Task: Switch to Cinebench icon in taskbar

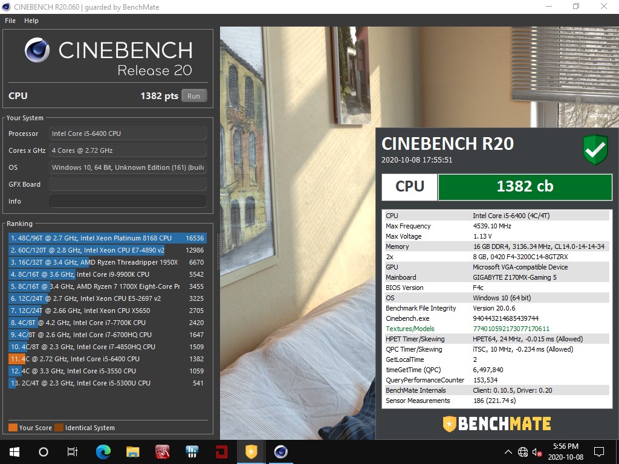Action: (x=280, y=452)
